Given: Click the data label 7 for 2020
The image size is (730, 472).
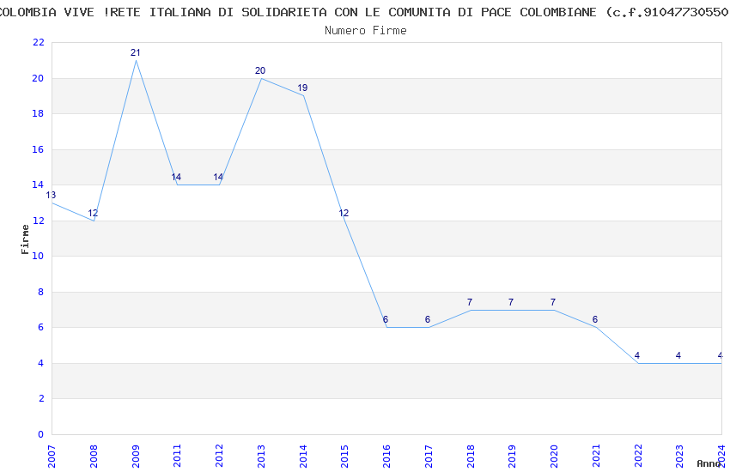Looking at the screenshot, I should click(x=552, y=302).
